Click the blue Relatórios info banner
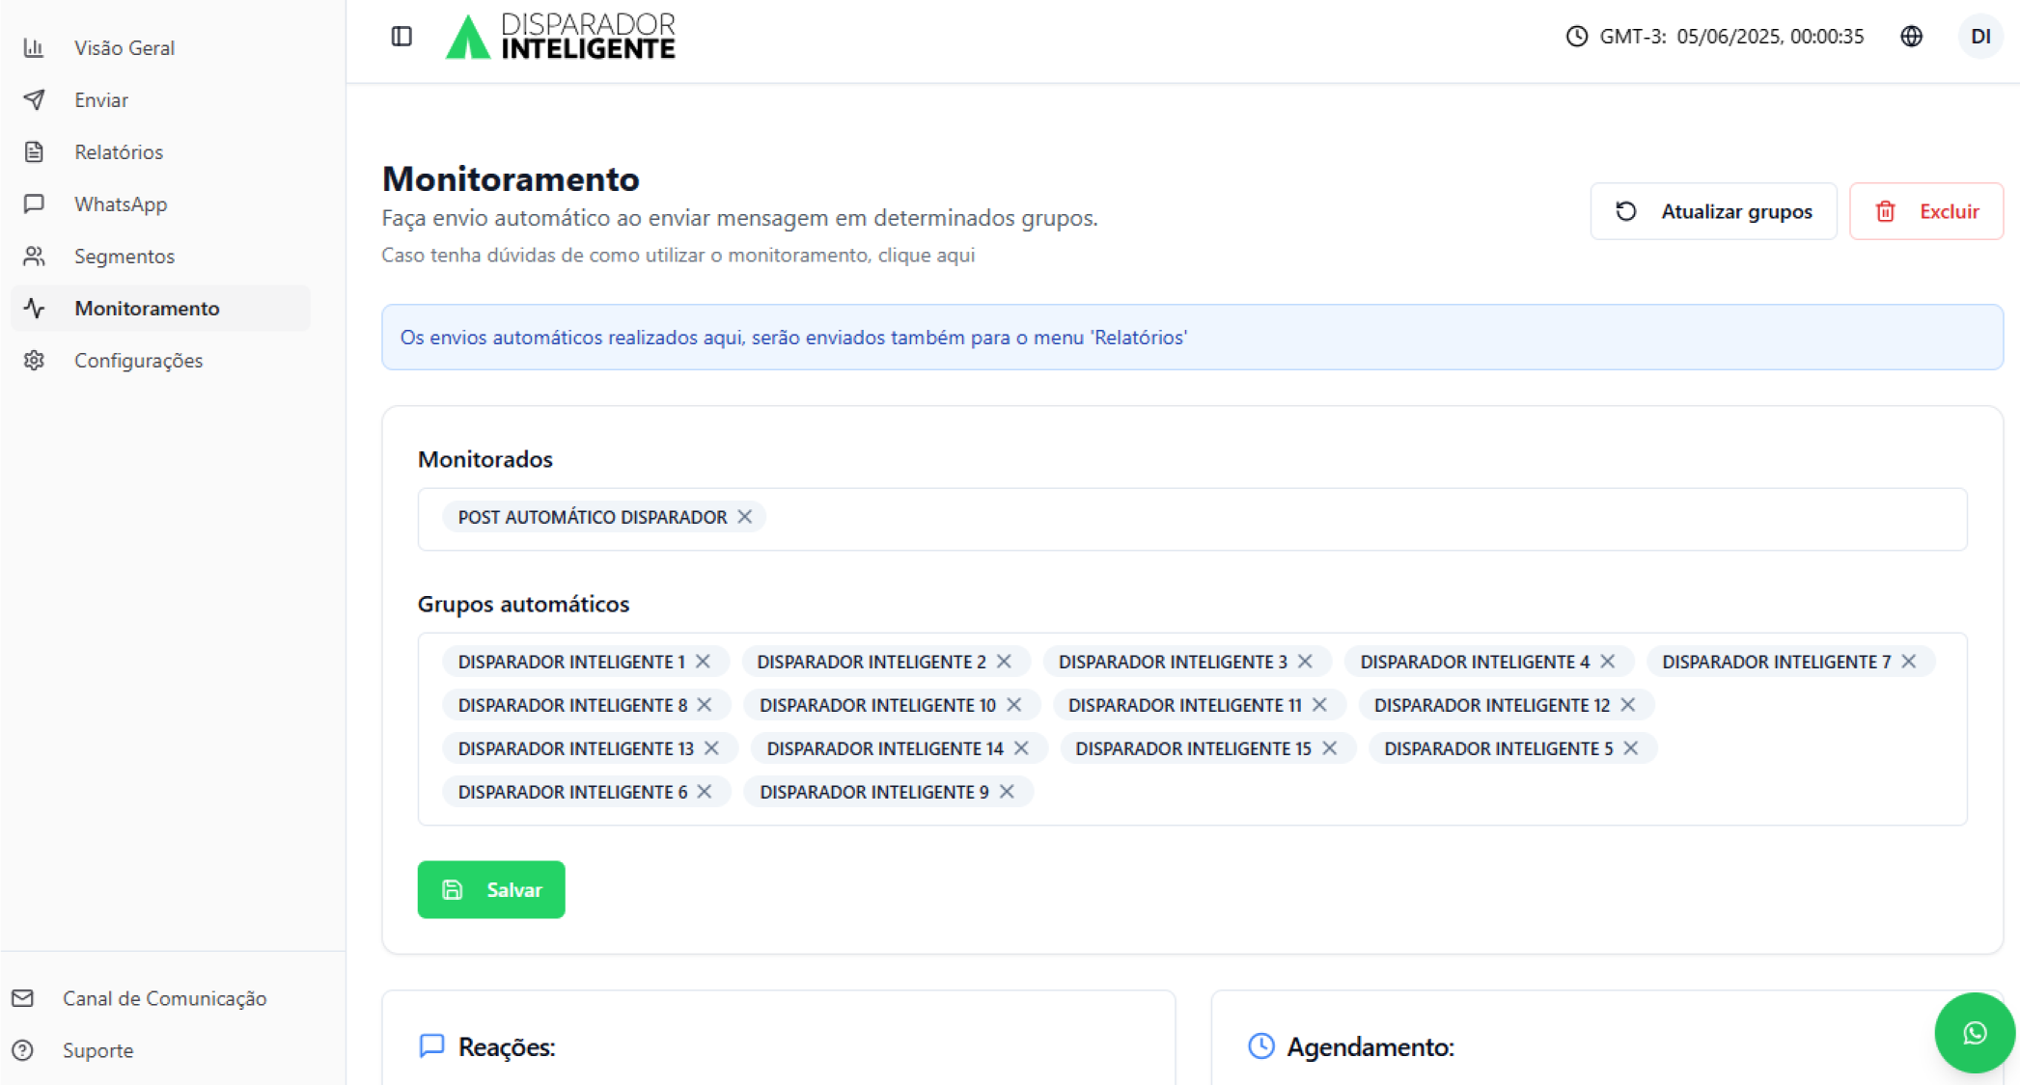Viewport: 2020px width, 1085px height. pos(1192,338)
